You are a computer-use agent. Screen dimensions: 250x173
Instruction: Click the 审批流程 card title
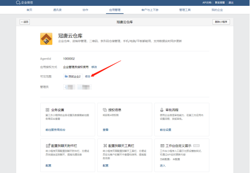172,110
